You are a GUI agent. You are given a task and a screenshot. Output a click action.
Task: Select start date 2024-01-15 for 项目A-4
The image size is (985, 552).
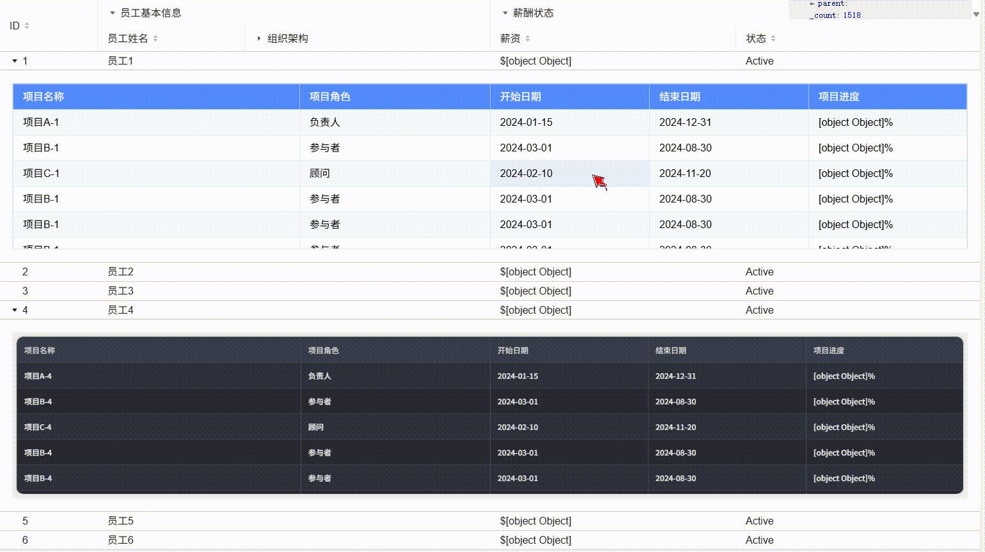[x=569, y=376]
